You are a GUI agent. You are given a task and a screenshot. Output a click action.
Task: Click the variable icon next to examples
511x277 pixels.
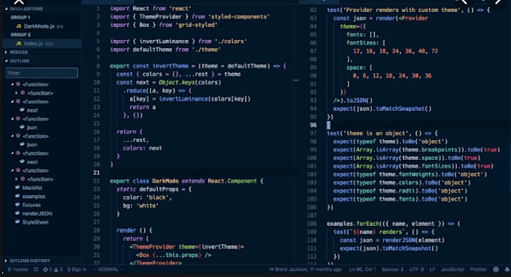click(17, 196)
